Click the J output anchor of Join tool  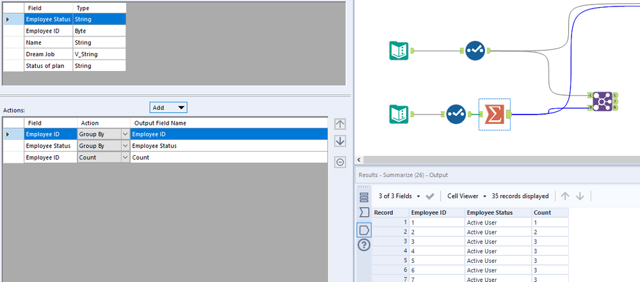pos(615,101)
